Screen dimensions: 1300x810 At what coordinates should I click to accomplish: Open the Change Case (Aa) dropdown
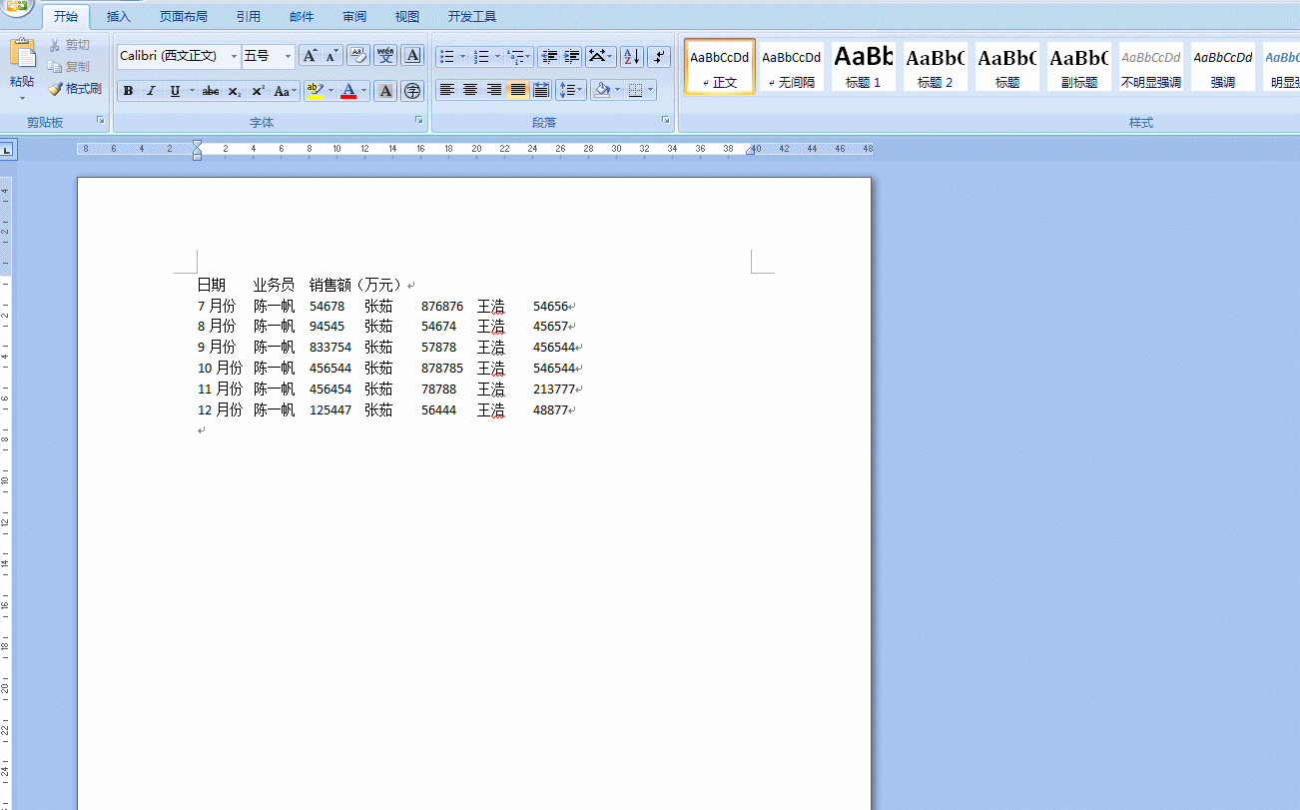286,91
